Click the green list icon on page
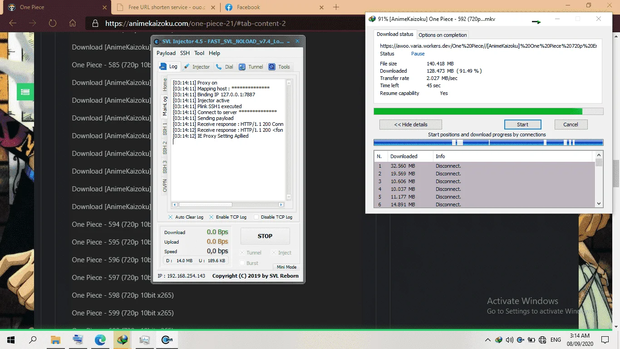Image resolution: width=620 pixels, height=349 pixels. (x=25, y=92)
